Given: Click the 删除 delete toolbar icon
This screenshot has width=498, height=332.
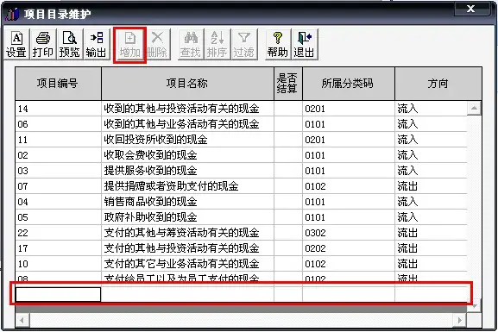Looking at the screenshot, I should point(157,44).
